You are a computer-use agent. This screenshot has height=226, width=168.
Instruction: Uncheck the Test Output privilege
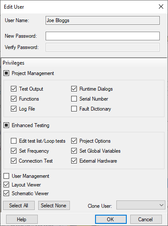click(13, 89)
